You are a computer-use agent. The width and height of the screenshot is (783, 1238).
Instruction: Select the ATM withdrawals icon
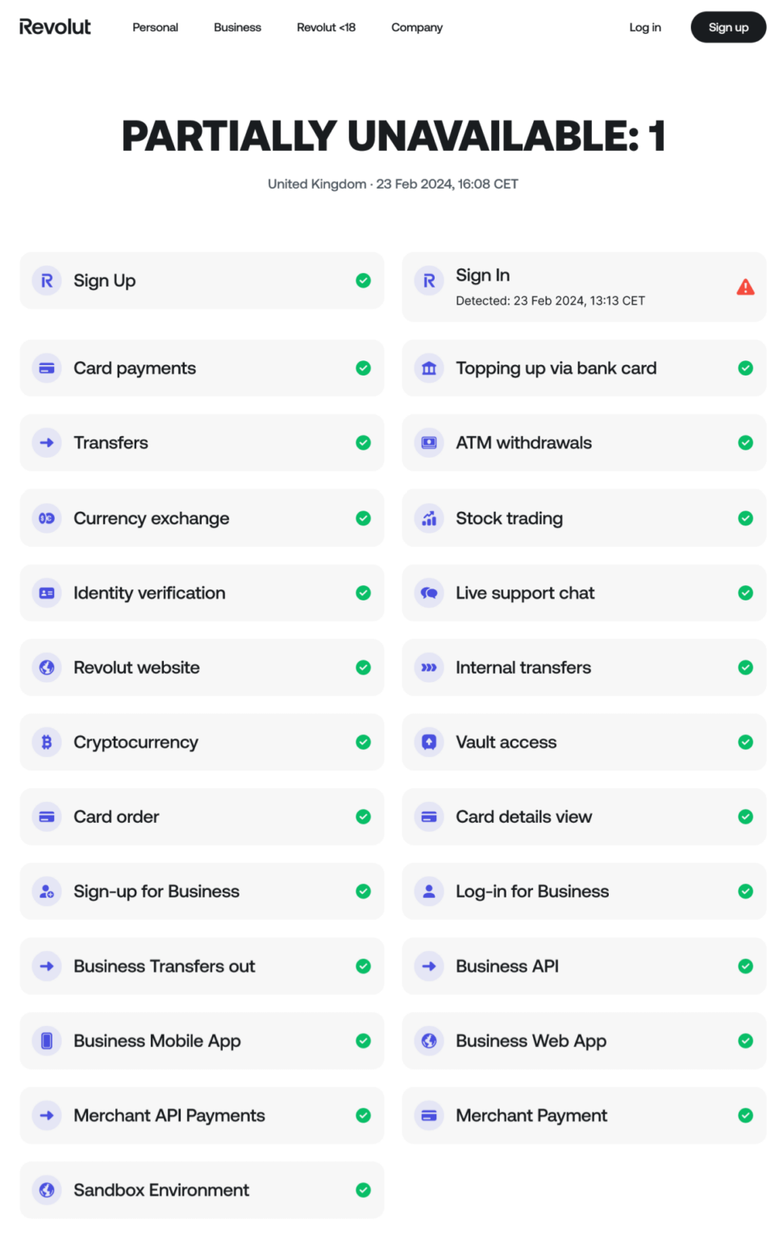(428, 442)
